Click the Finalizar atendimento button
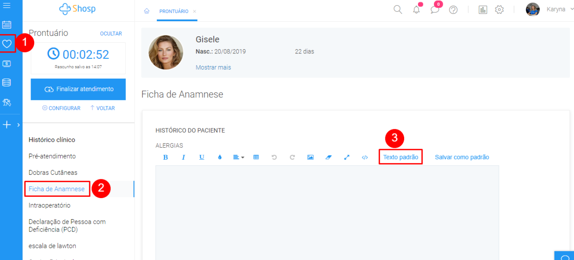574x260 pixels. [x=78, y=89]
